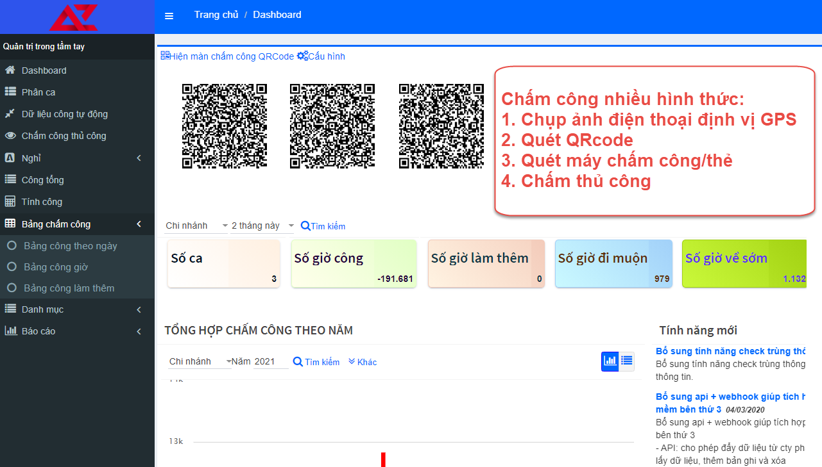Screen dimensions: 822x467
Task: Click the gears icon before Cấu hình
Action: click(302, 56)
